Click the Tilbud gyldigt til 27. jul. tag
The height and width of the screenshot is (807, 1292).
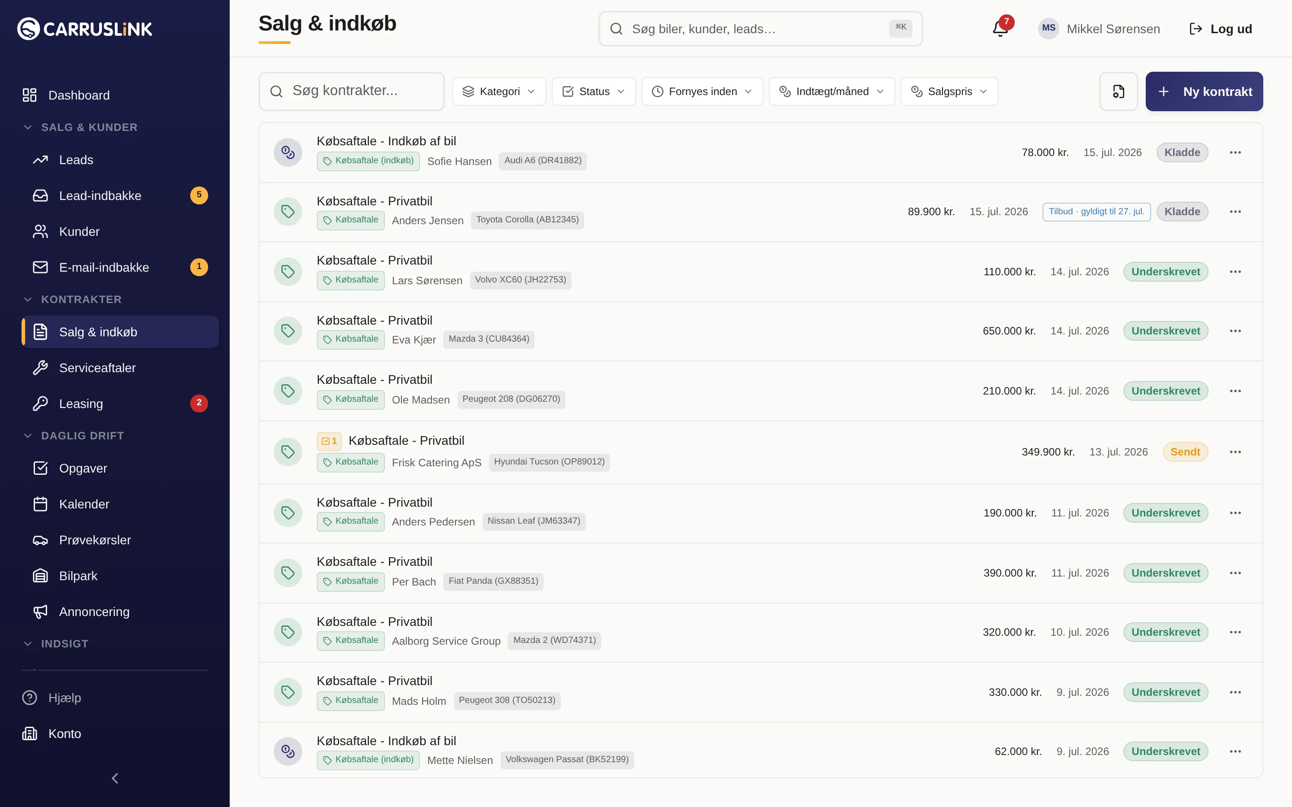click(1096, 211)
